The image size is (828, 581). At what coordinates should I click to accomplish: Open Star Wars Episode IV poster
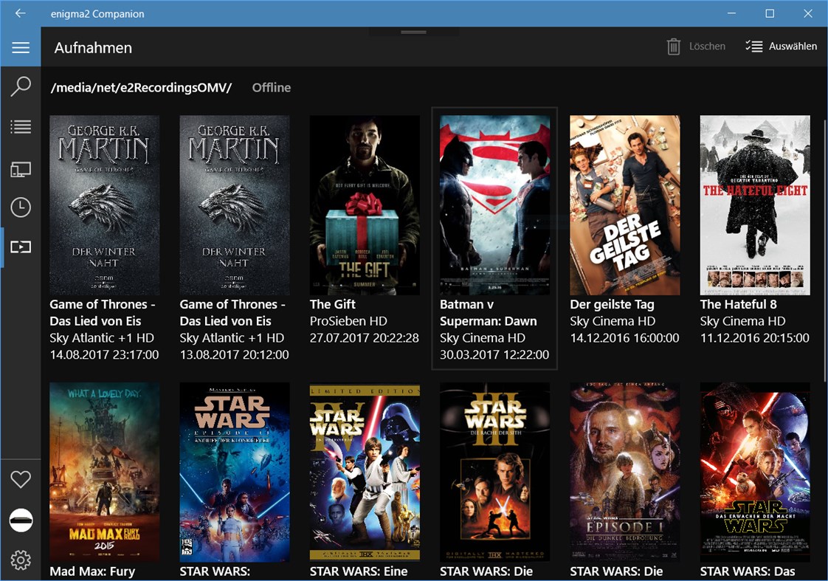pyautogui.click(x=365, y=472)
